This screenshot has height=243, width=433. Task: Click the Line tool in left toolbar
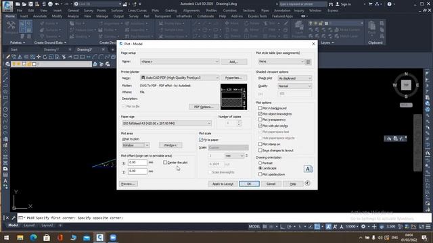(x=5, y=74)
